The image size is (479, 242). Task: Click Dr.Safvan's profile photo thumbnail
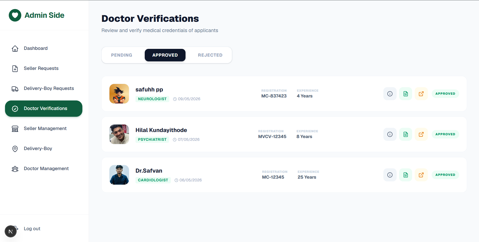(x=119, y=175)
